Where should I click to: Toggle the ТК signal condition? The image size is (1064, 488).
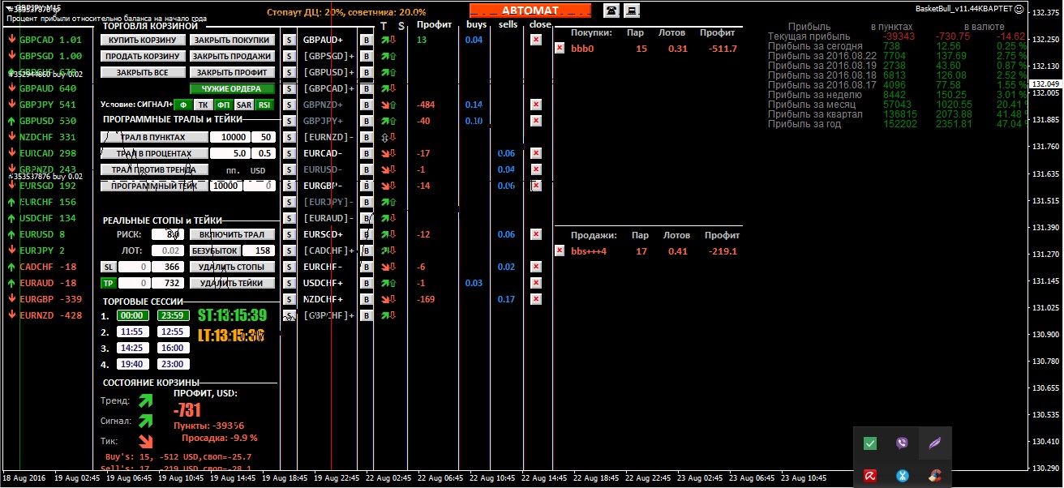(x=203, y=105)
